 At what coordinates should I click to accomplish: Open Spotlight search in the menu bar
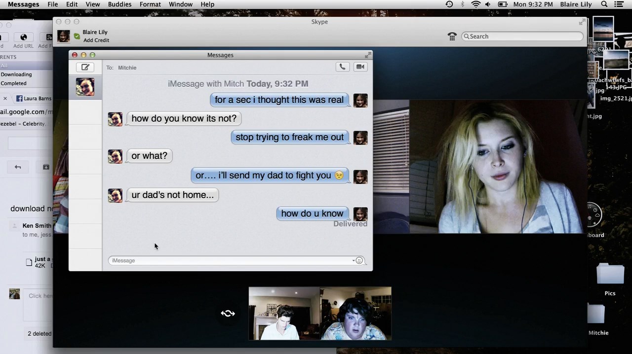click(x=604, y=4)
